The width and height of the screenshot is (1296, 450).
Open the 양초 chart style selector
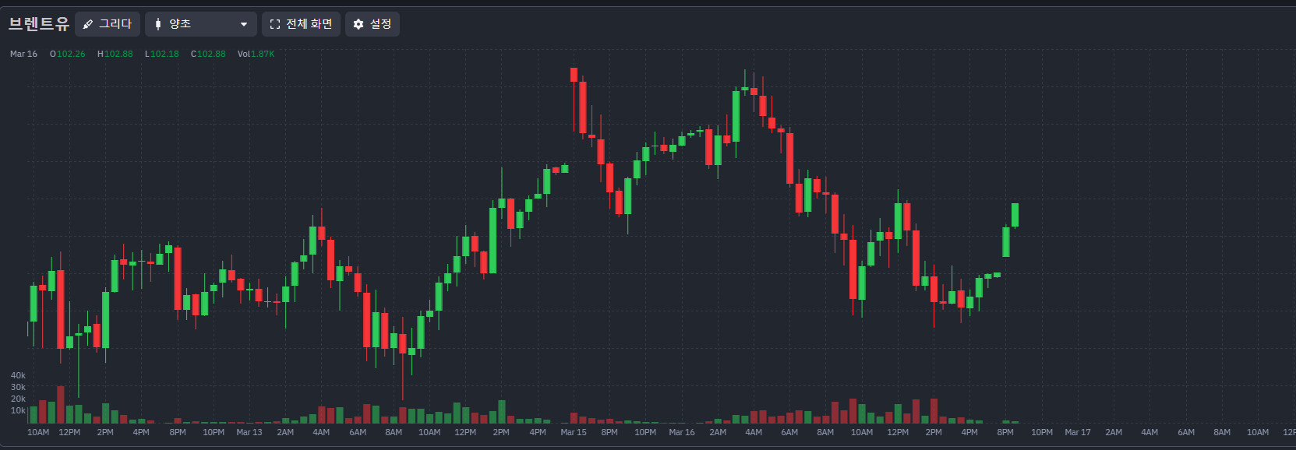[x=200, y=24]
